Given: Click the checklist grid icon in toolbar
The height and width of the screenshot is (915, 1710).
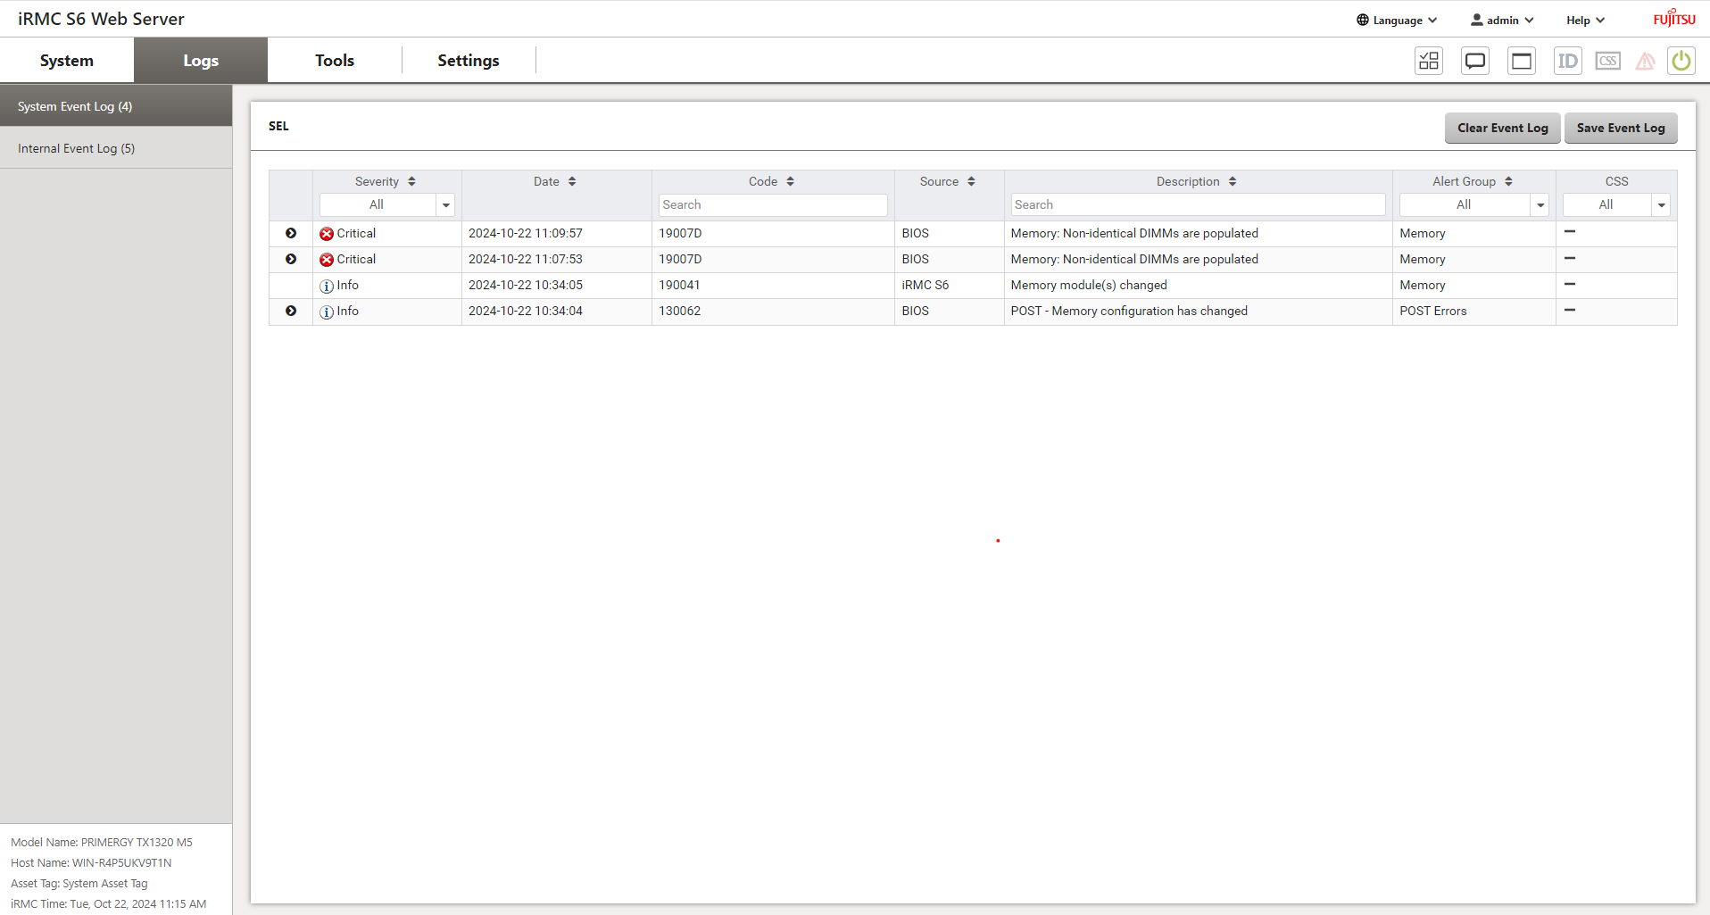Looking at the screenshot, I should tap(1429, 61).
